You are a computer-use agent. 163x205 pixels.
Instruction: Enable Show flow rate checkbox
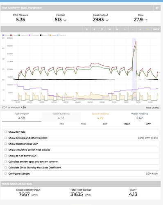tap(5, 132)
